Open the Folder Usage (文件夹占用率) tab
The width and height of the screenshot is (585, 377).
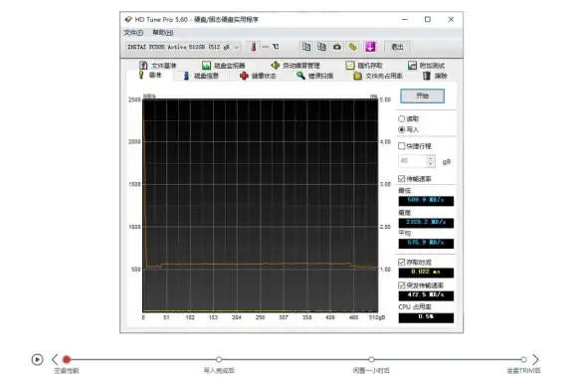point(378,76)
